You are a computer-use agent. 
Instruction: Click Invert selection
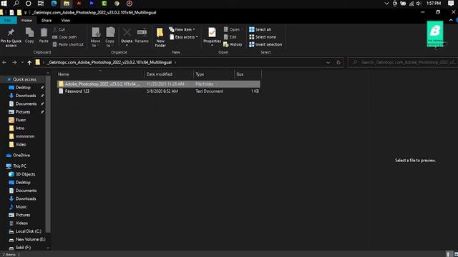pyautogui.click(x=265, y=44)
